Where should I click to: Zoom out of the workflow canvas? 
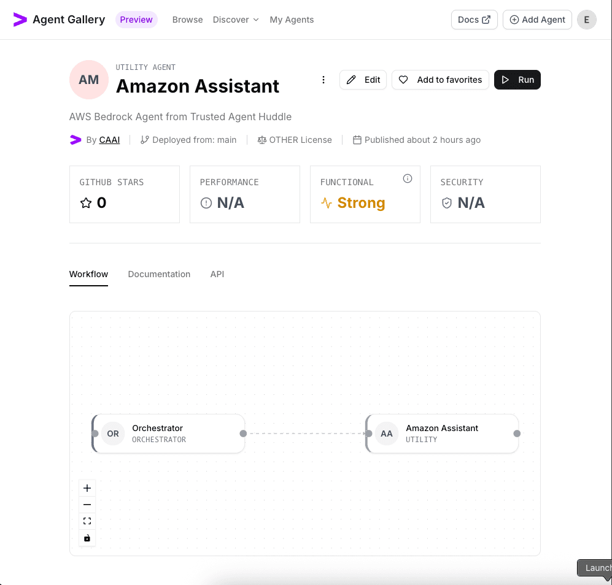click(87, 504)
